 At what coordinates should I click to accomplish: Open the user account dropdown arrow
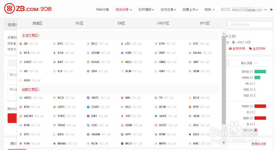coord(266,10)
